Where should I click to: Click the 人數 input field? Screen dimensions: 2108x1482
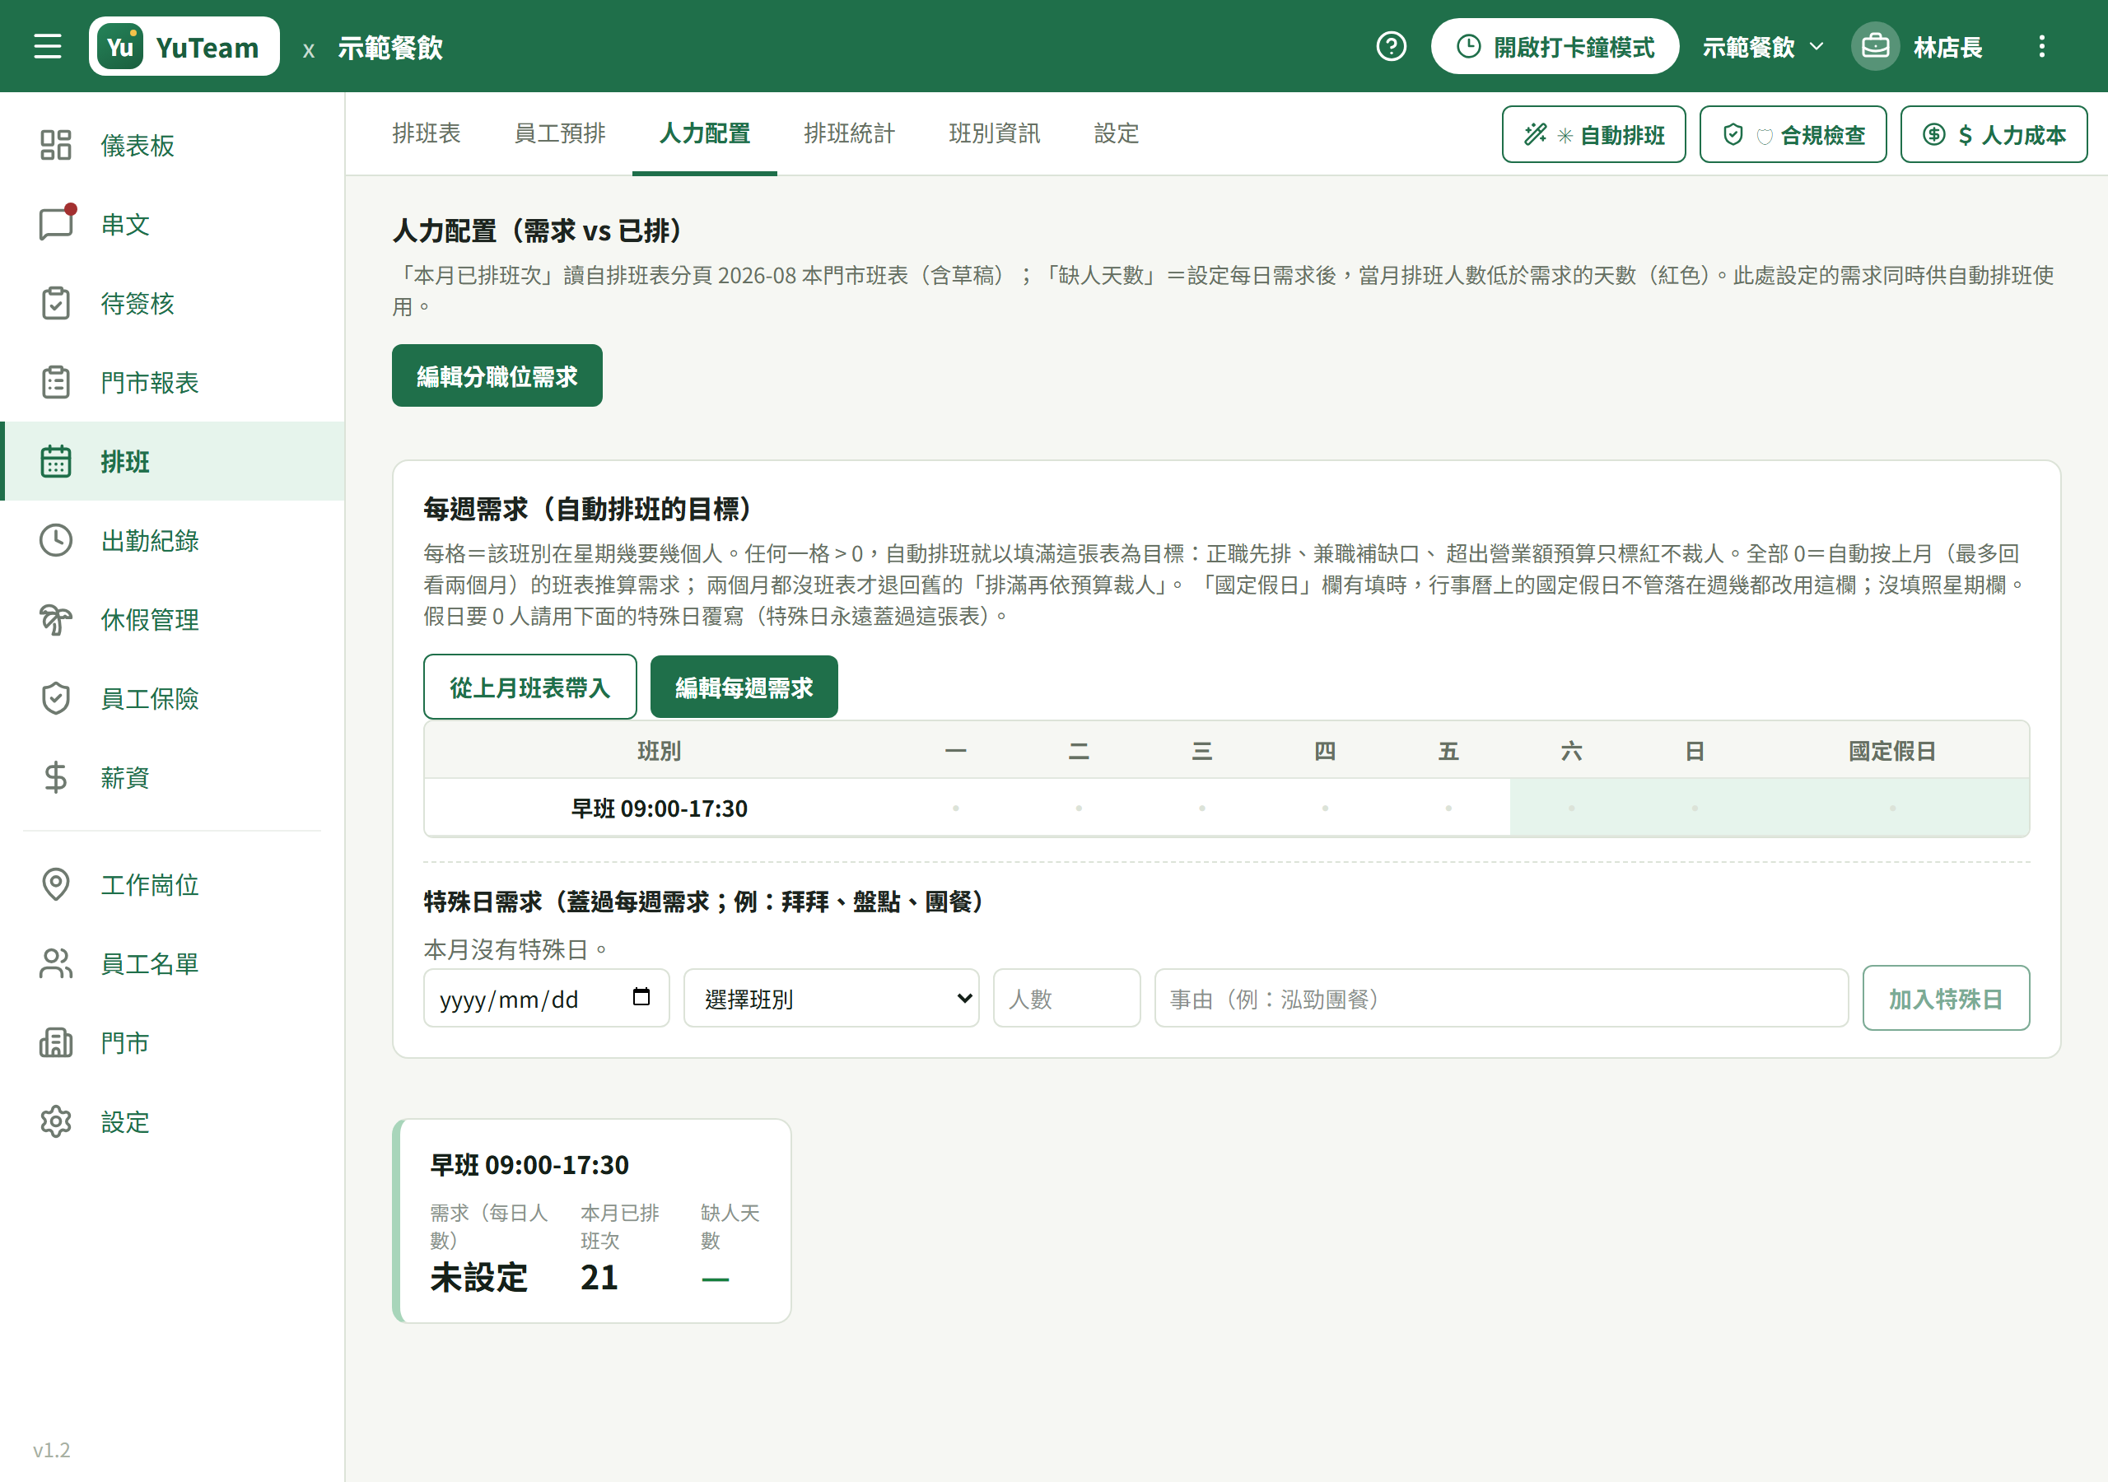(1066, 998)
